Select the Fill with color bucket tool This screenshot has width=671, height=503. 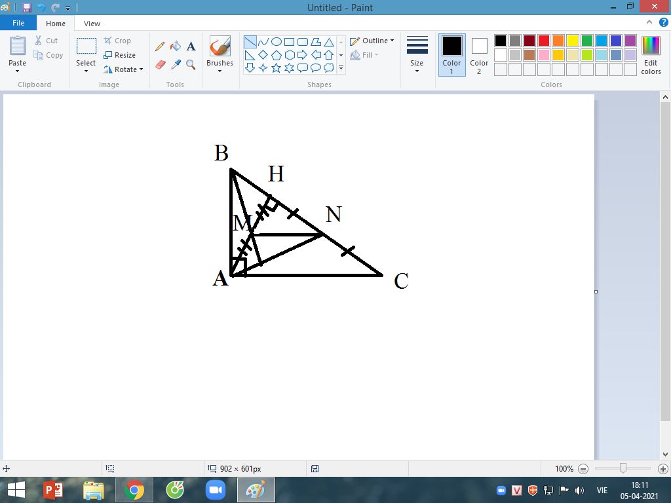tap(176, 47)
